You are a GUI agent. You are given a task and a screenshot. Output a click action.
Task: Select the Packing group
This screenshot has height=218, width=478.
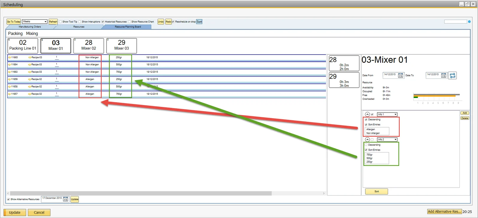pyautogui.click(x=15, y=33)
